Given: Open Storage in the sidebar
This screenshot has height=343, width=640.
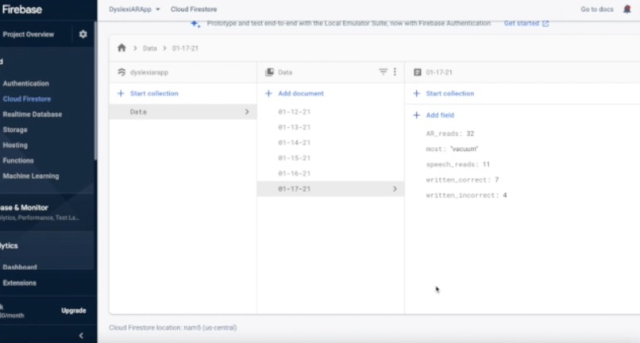Looking at the screenshot, I should coord(15,130).
